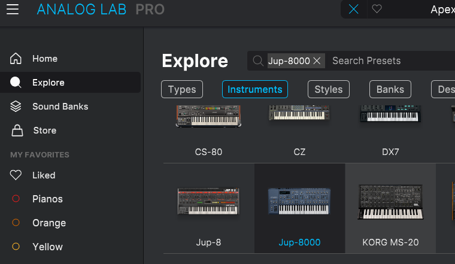
Task: Click the DX7 label text
Action: click(390, 151)
